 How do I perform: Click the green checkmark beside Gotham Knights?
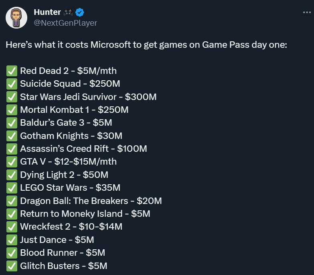pyautogui.click(x=12, y=136)
